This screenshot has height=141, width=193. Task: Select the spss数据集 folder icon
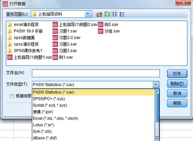coord(10,38)
